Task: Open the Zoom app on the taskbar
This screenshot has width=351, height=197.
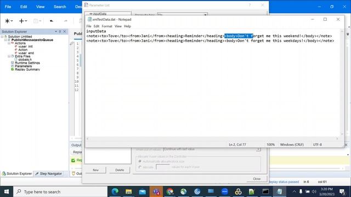Action: [224, 192]
